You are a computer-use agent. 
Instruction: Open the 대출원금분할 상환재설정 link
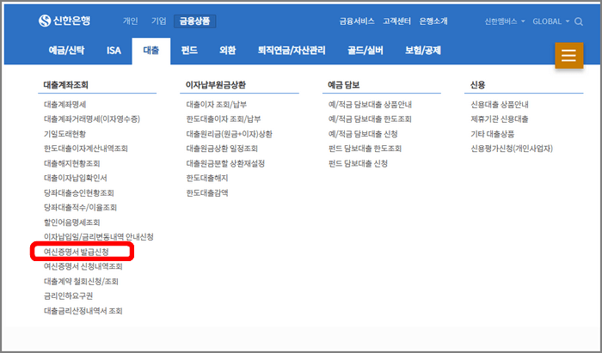[x=225, y=164]
